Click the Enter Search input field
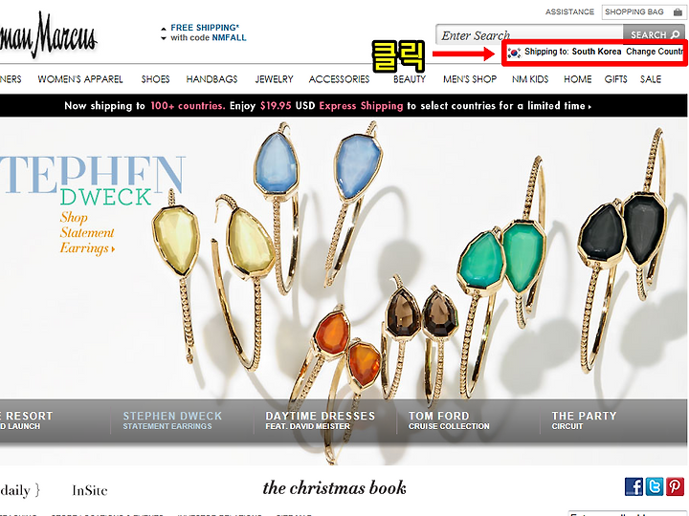This screenshot has width=689, height=516. (529, 34)
